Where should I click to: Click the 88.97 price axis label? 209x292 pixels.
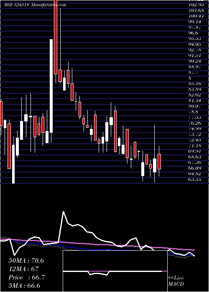pos(194,67)
